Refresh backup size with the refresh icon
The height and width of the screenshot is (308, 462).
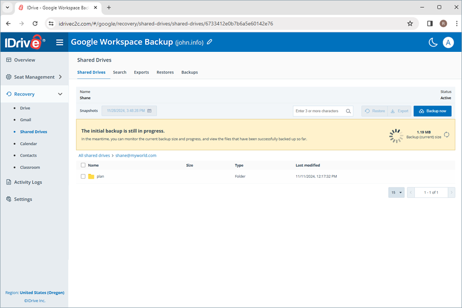point(446,135)
